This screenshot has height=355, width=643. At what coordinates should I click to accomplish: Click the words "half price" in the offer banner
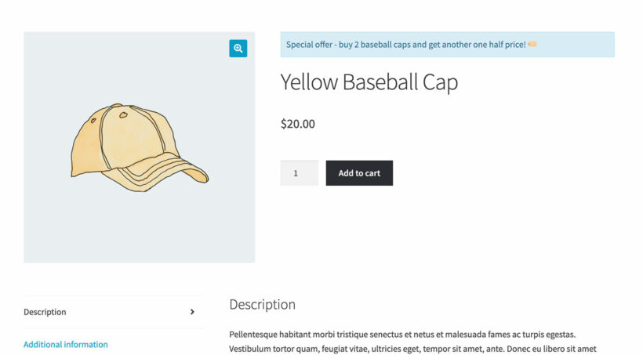pos(502,45)
